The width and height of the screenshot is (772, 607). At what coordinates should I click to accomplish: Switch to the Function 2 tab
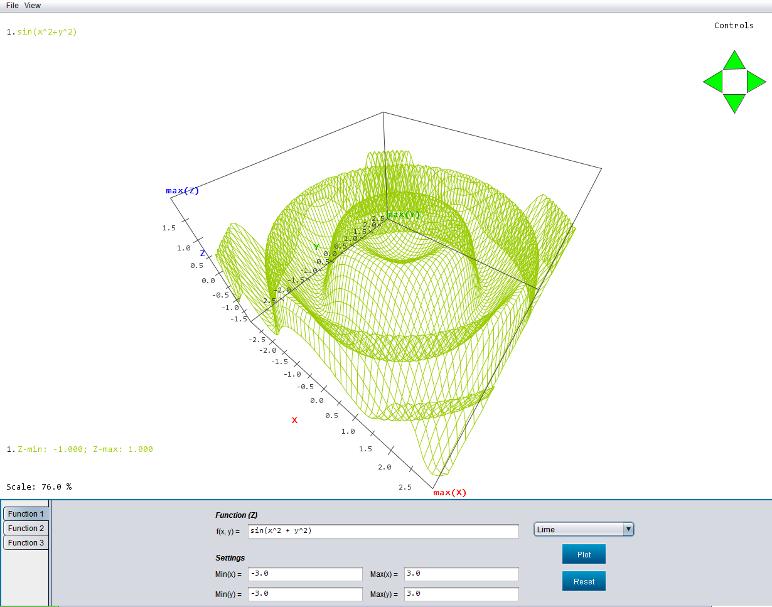[x=26, y=529]
